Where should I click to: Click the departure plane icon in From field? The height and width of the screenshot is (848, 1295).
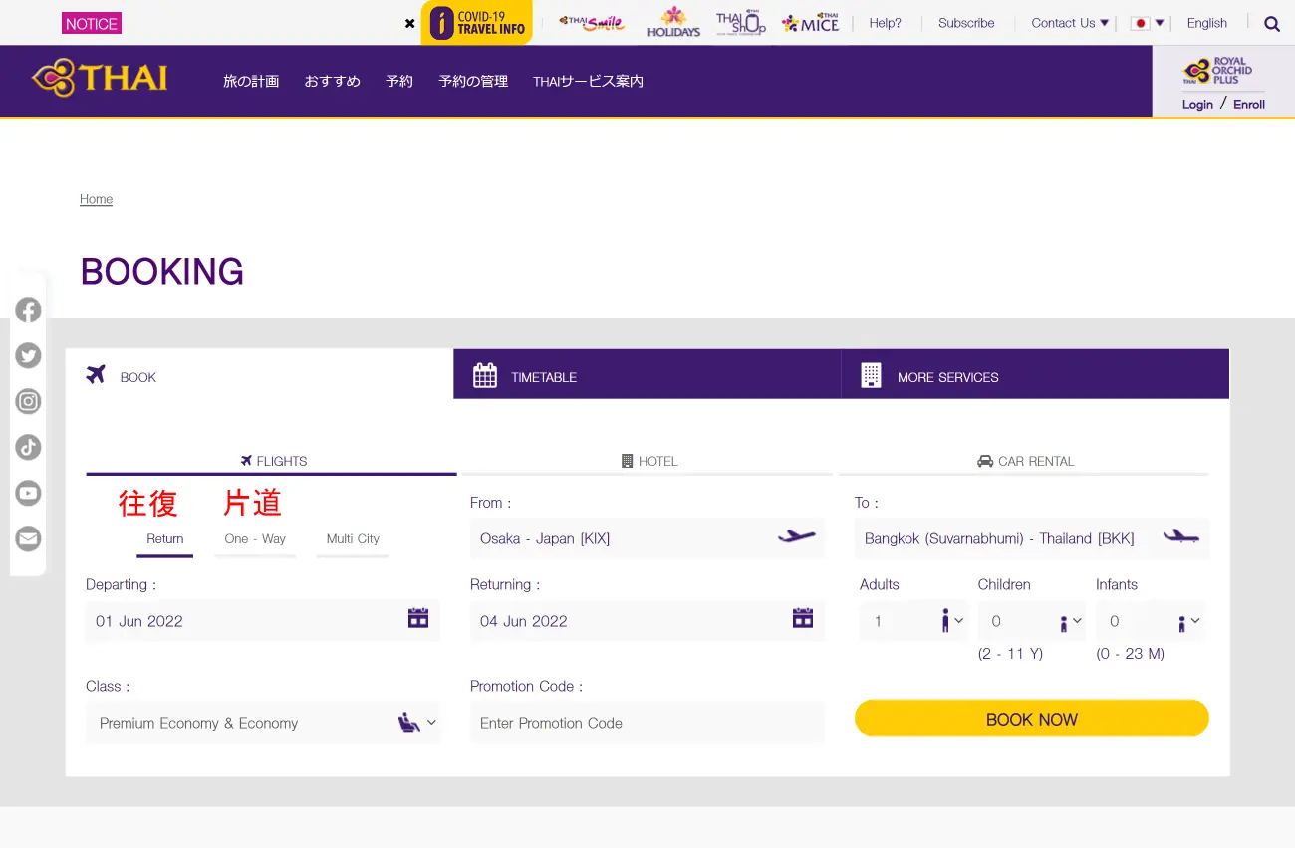796,536
